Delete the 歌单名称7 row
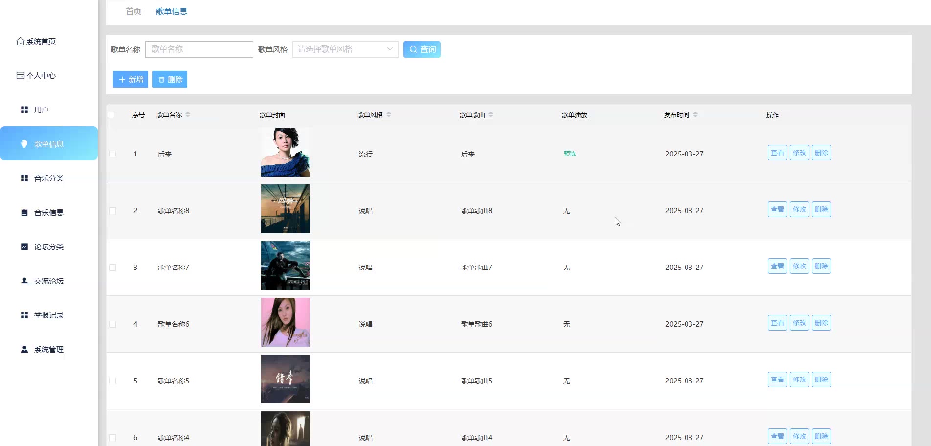 click(x=821, y=266)
